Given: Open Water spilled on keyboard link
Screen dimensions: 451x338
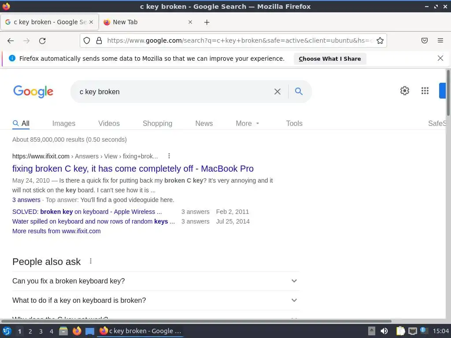Looking at the screenshot, I should (93, 221).
